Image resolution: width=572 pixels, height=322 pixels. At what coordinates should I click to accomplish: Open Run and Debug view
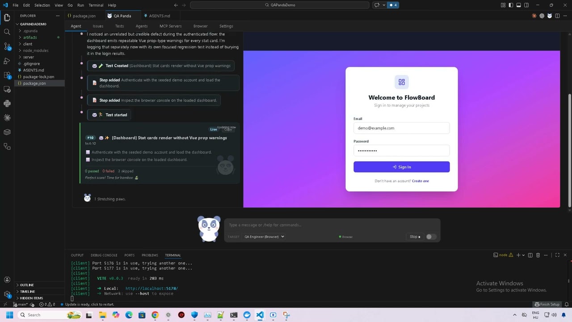click(7, 60)
